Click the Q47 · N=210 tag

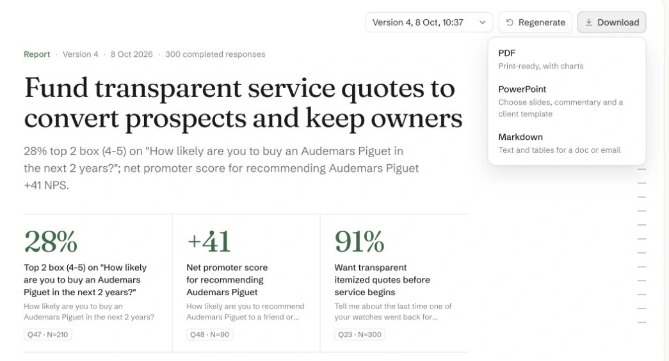point(47,335)
